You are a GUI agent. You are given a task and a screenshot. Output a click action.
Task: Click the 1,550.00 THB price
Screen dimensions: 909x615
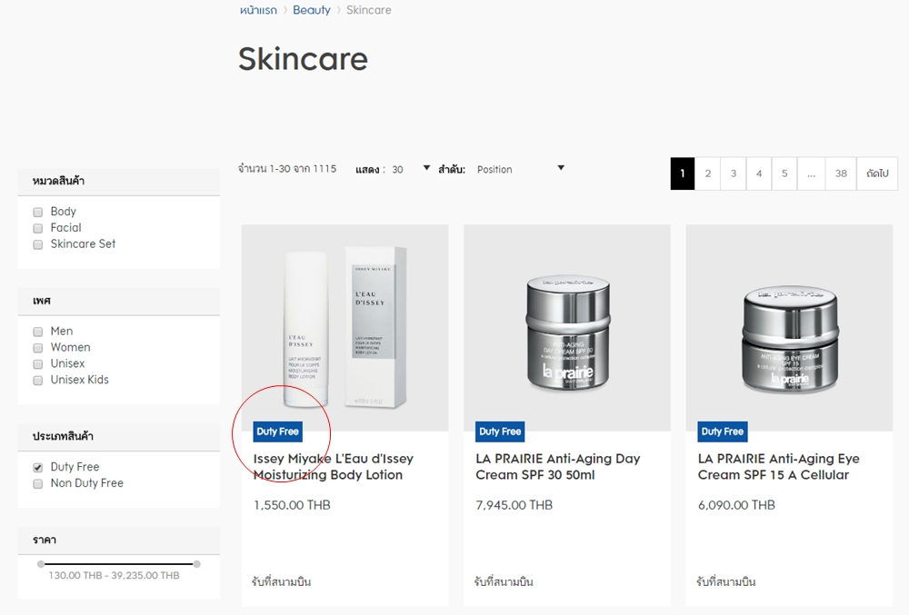(x=292, y=505)
